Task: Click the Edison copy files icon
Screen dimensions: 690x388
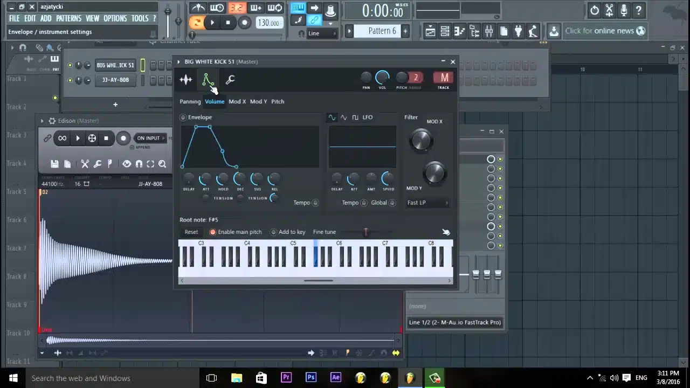Action: point(67,164)
